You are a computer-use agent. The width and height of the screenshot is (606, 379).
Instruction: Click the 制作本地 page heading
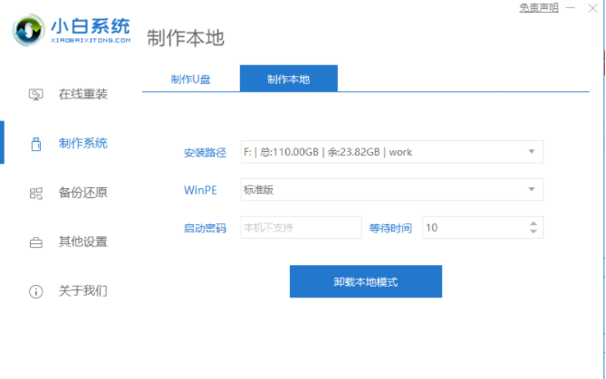186,38
